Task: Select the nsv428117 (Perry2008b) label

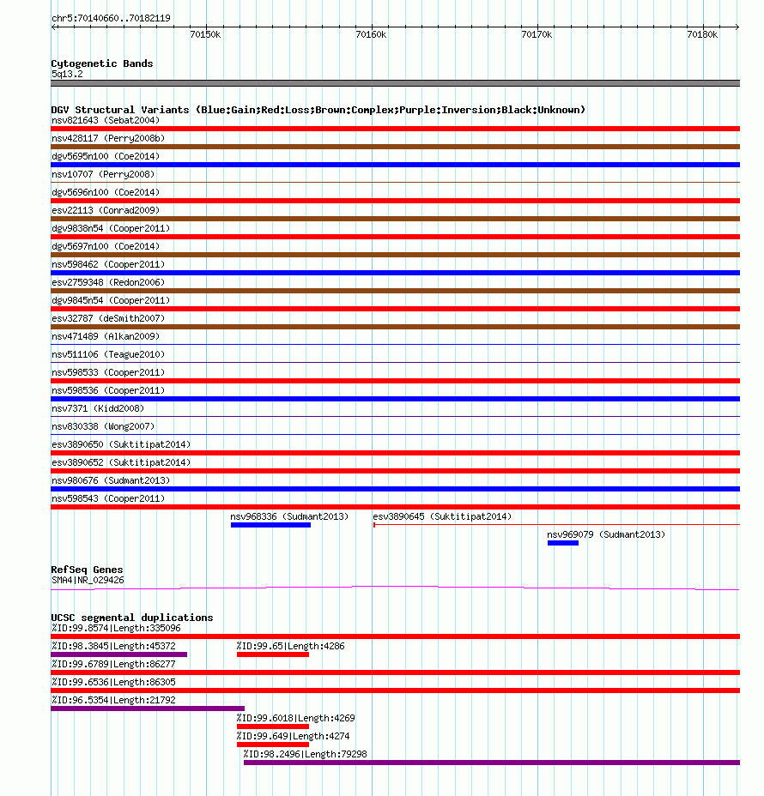Action: (x=108, y=139)
